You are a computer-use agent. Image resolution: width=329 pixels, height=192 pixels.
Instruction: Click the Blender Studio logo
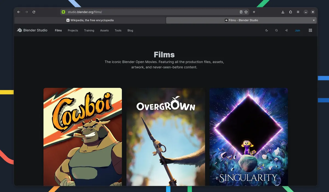[x=32, y=30]
